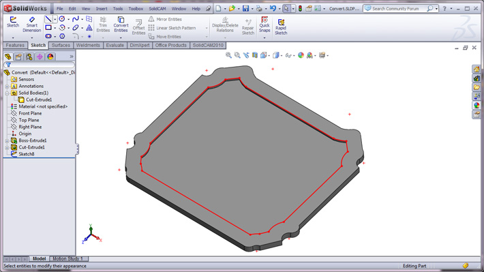This screenshot has width=484, height=272.
Task: Select the sketch Point tool
Action: point(89,36)
